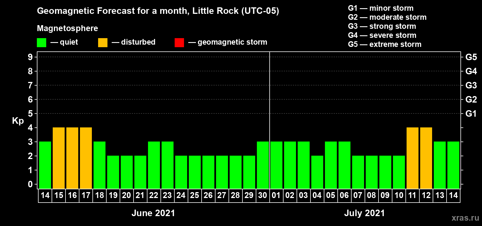Click the June 17 orange bar
The image size is (482, 226).
point(86,158)
